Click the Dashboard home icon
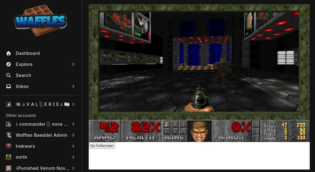 [9, 53]
